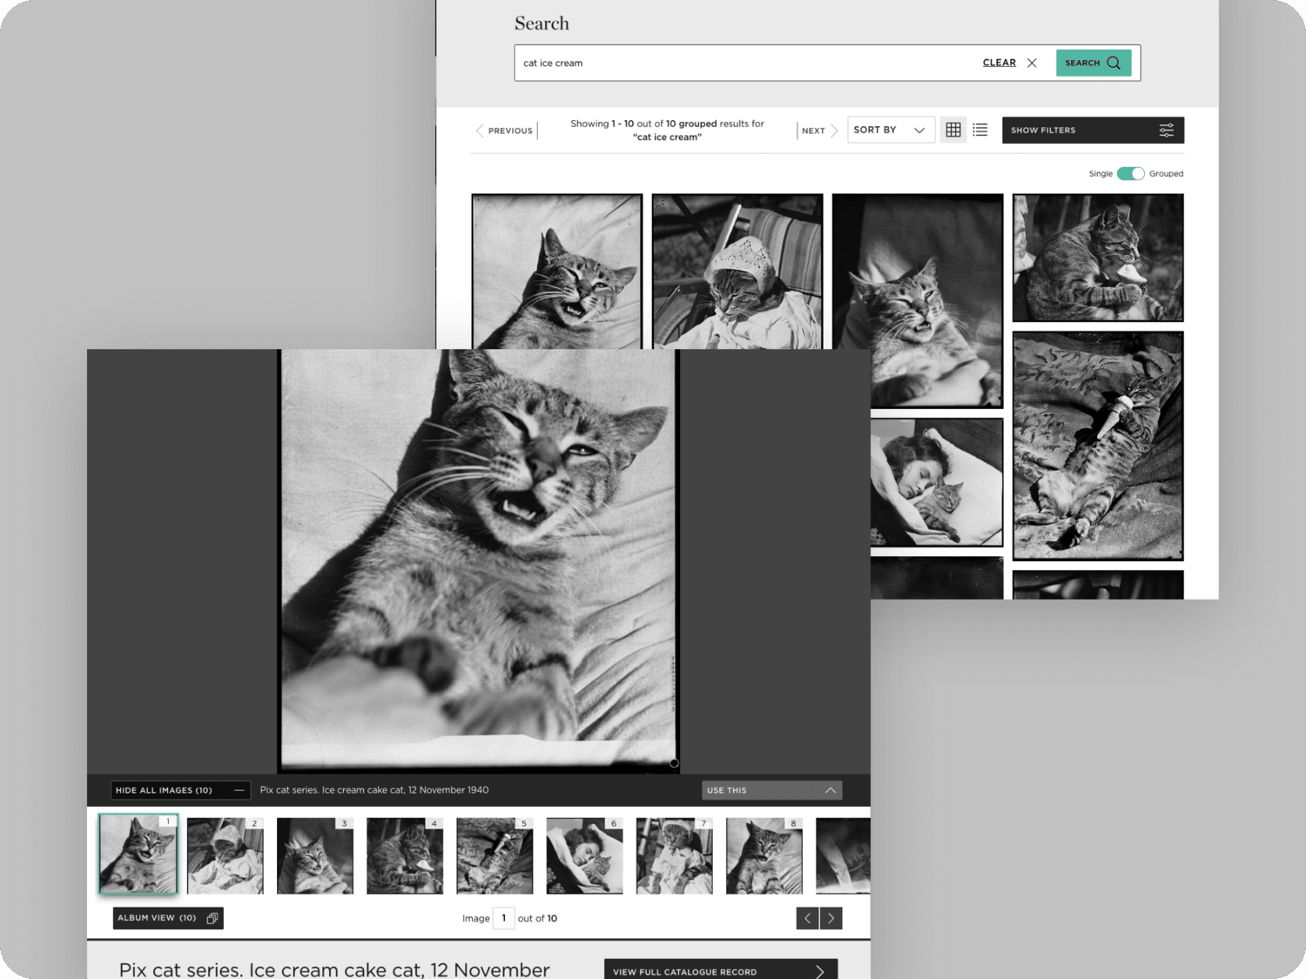Switch to list view icon
The height and width of the screenshot is (979, 1306).
[x=980, y=130]
